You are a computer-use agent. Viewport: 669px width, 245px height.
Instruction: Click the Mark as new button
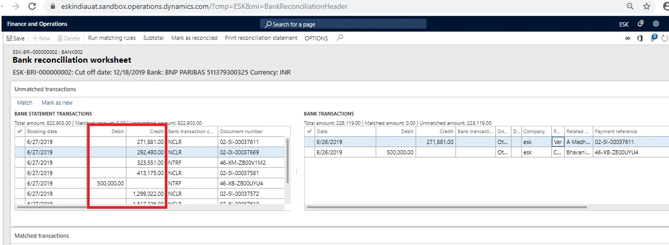tap(57, 103)
